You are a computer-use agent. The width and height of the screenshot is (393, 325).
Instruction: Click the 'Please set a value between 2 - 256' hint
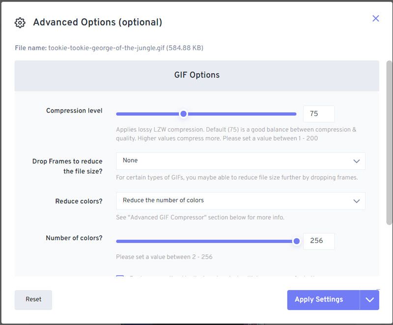coord(164,257)
